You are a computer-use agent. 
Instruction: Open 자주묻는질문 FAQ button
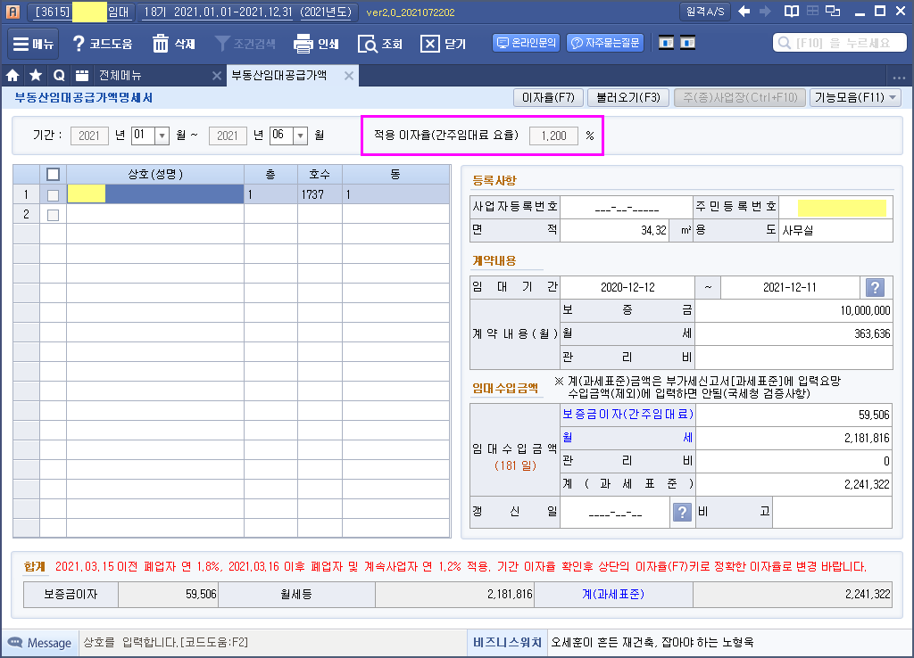tap(605, 43)
